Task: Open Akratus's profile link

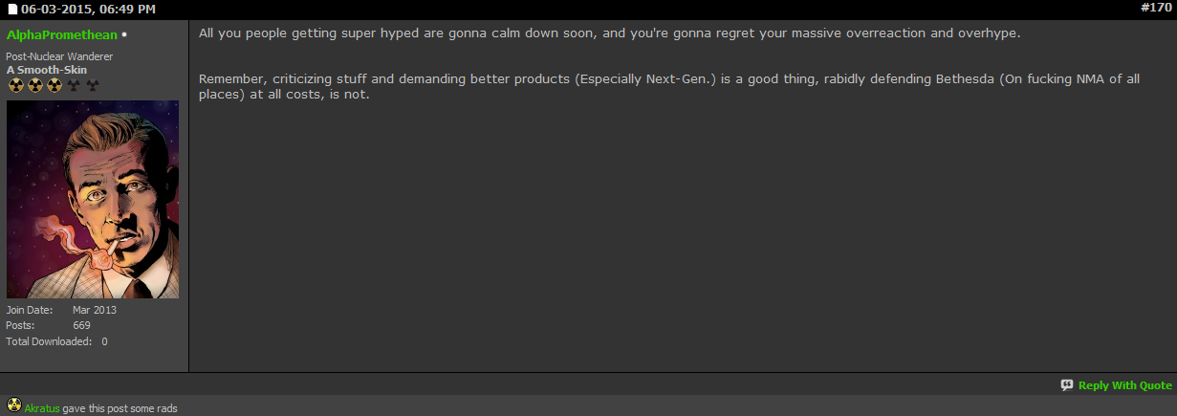Action: [42, 408]
